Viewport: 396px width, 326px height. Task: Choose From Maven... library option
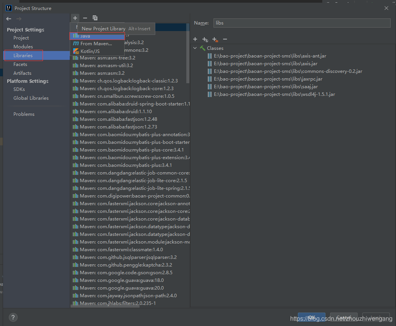point(97,43)
